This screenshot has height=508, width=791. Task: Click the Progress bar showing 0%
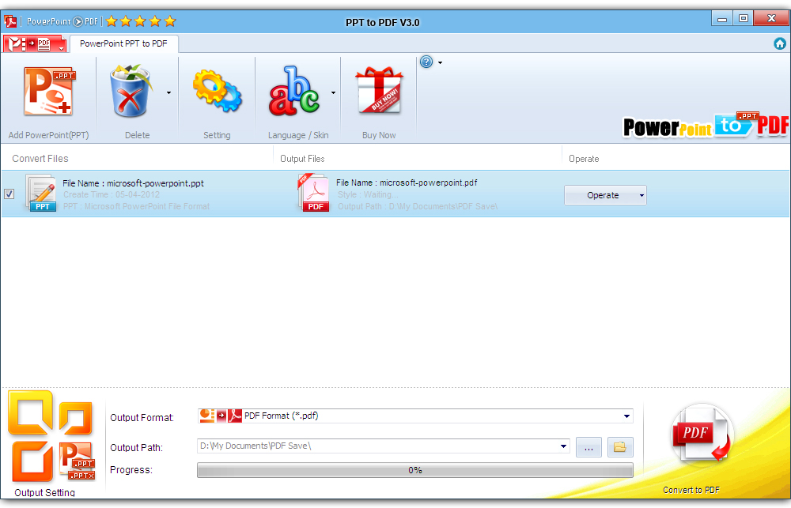click(415, 470)
